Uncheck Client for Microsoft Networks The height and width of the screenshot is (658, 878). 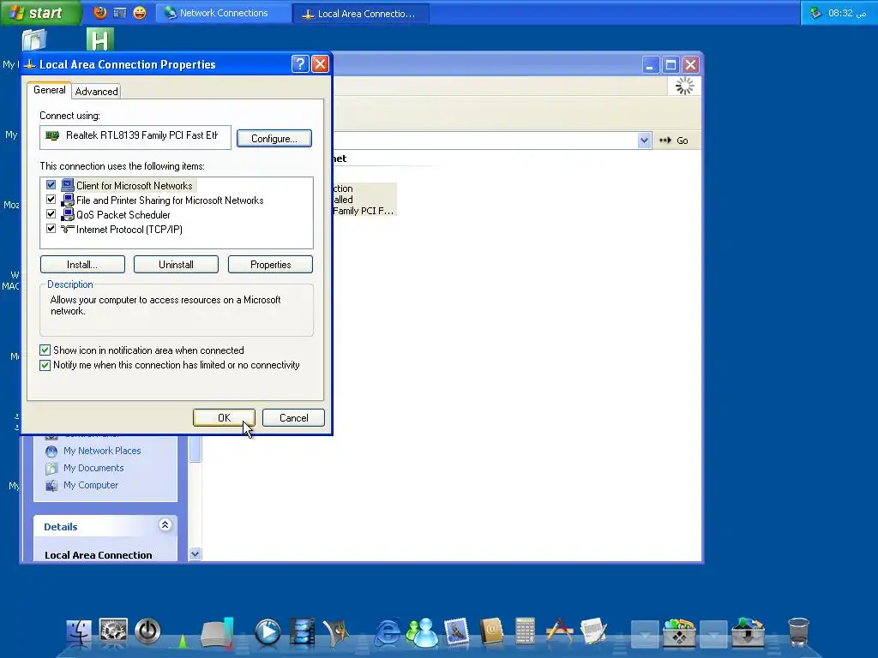pyautogui.click(x=51, y=185)
